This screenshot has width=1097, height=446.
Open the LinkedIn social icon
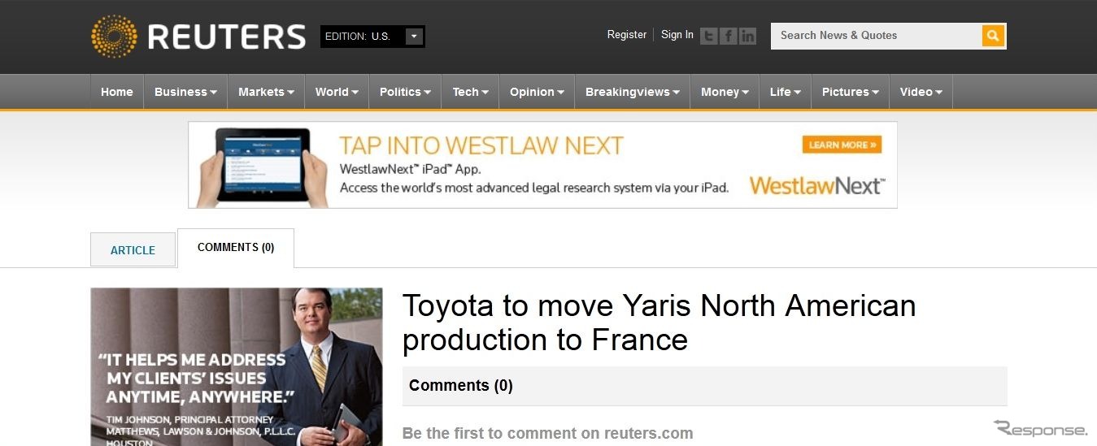[x=747, y=36]
